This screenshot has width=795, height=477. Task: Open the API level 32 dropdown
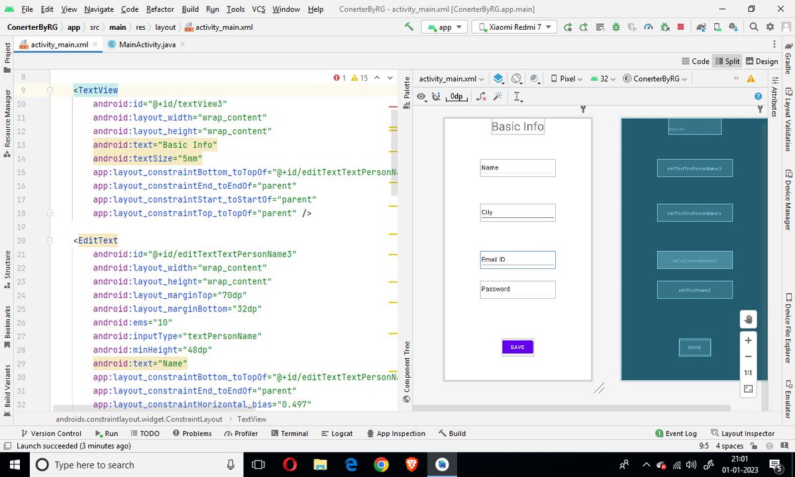pyautogui.click(x=603, y=78)
